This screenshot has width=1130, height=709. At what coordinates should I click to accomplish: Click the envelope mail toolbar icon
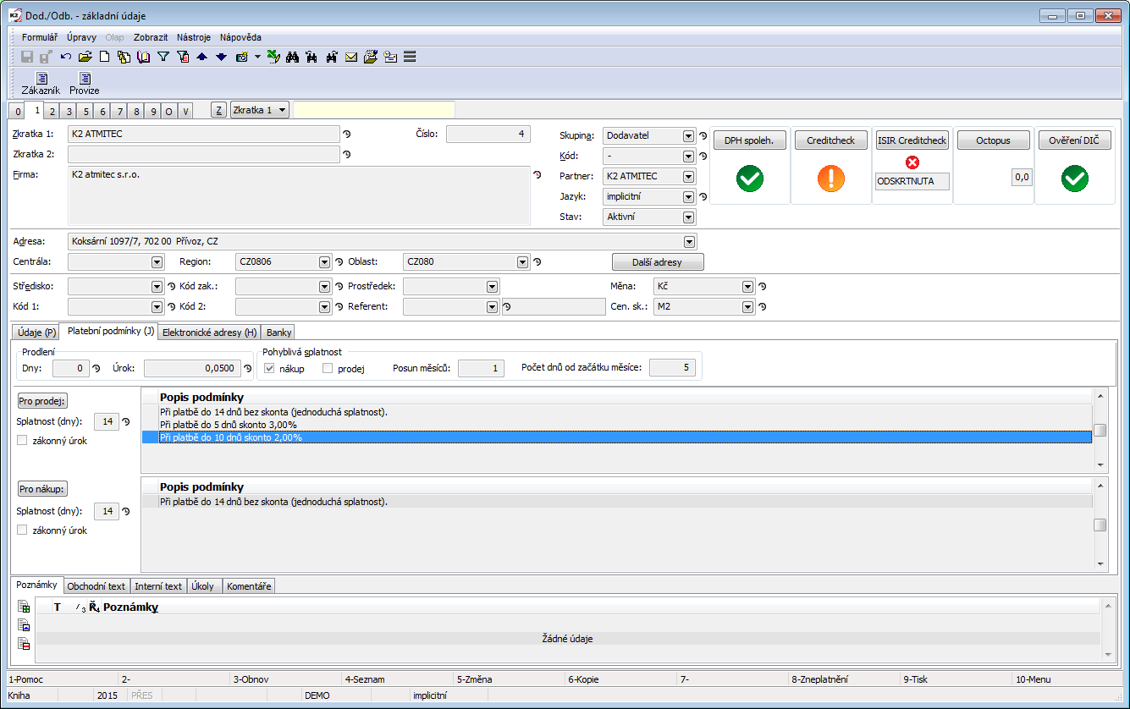pos(350,58)
